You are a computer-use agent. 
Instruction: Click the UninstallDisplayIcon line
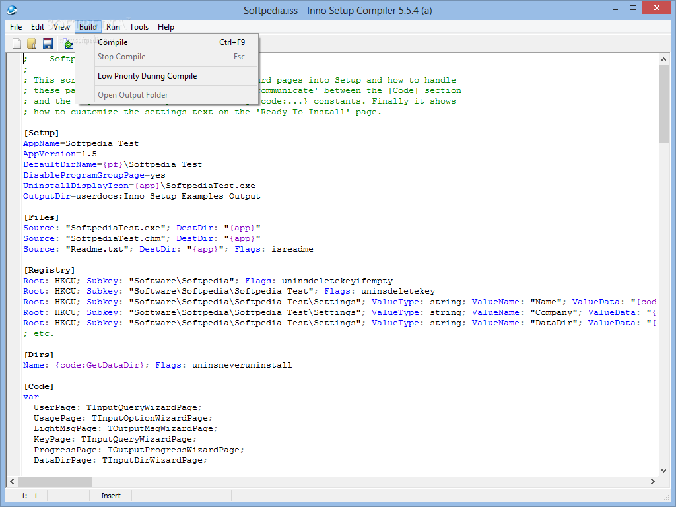pyautogui.click(x=139, y=186)
